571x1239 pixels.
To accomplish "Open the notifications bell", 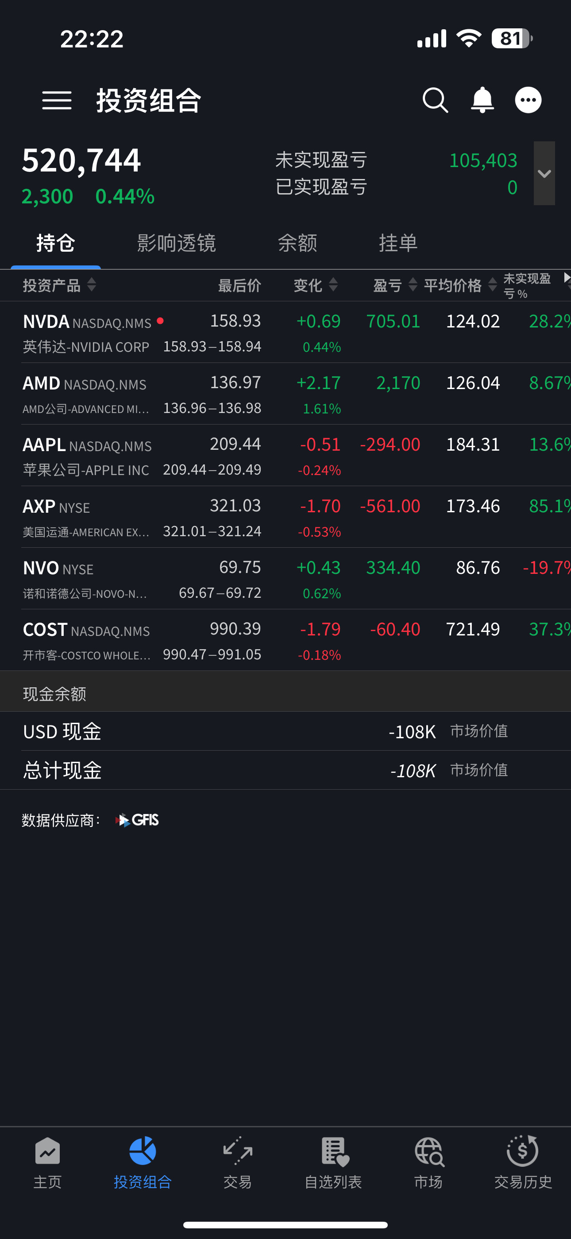I will click(x=482, y=100).
